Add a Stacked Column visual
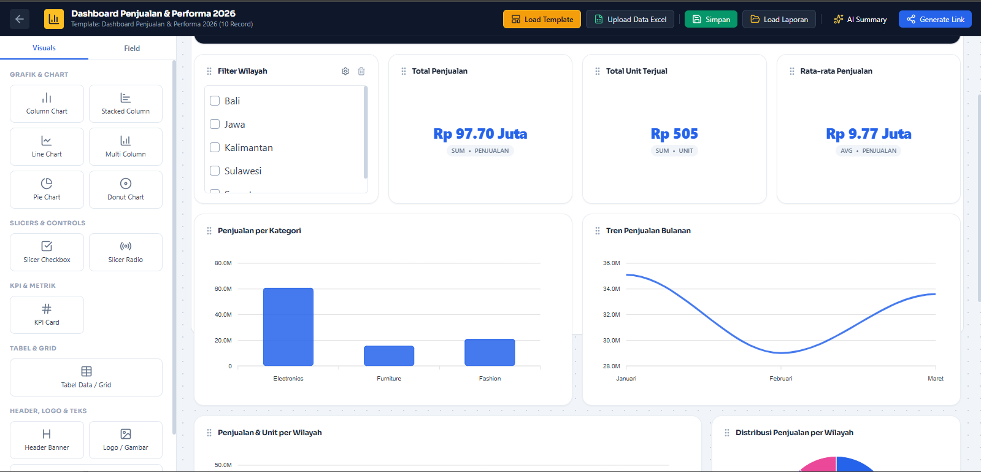Image resolution: width=981 pixels, height=472 pixels. tap(126, 104)
